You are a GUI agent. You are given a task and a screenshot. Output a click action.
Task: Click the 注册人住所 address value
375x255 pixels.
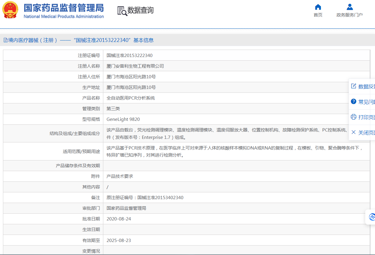131,77
